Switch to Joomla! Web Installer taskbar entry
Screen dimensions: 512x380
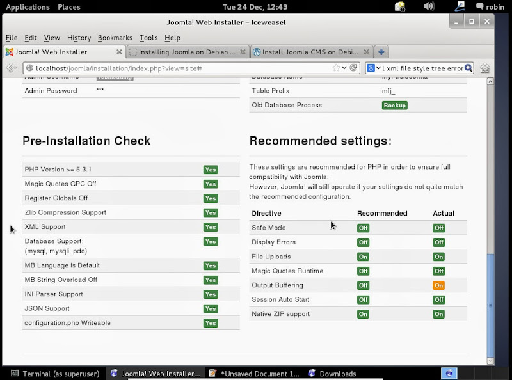(x=156, y=374)
